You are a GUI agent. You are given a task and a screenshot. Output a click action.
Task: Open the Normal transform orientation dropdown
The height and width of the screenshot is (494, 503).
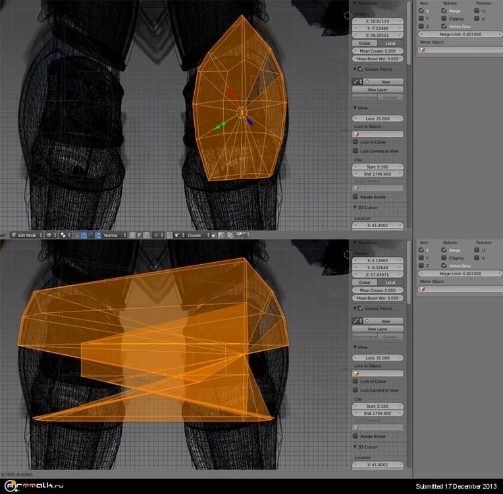coord(115,235)
